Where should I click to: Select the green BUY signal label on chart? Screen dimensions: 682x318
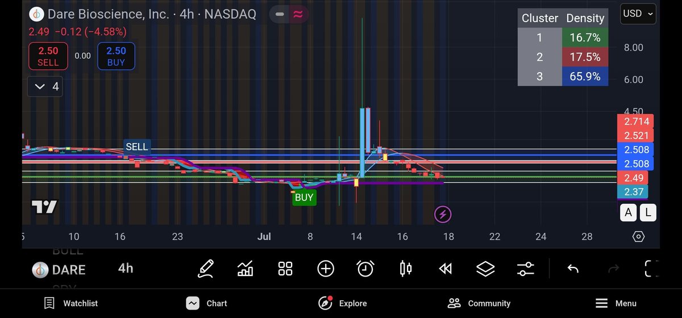[x=304, y=198]
